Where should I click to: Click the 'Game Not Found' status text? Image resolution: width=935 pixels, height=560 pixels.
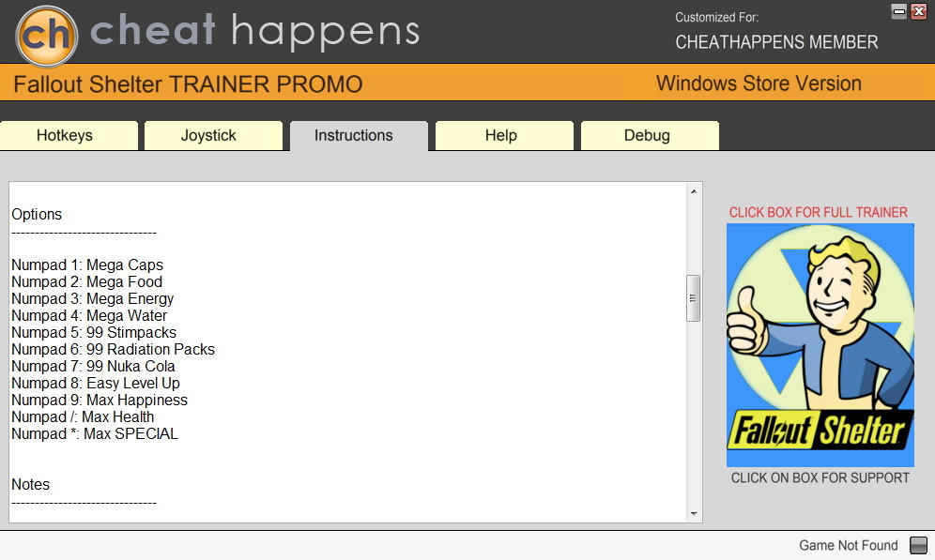click(x=848, y=546)
